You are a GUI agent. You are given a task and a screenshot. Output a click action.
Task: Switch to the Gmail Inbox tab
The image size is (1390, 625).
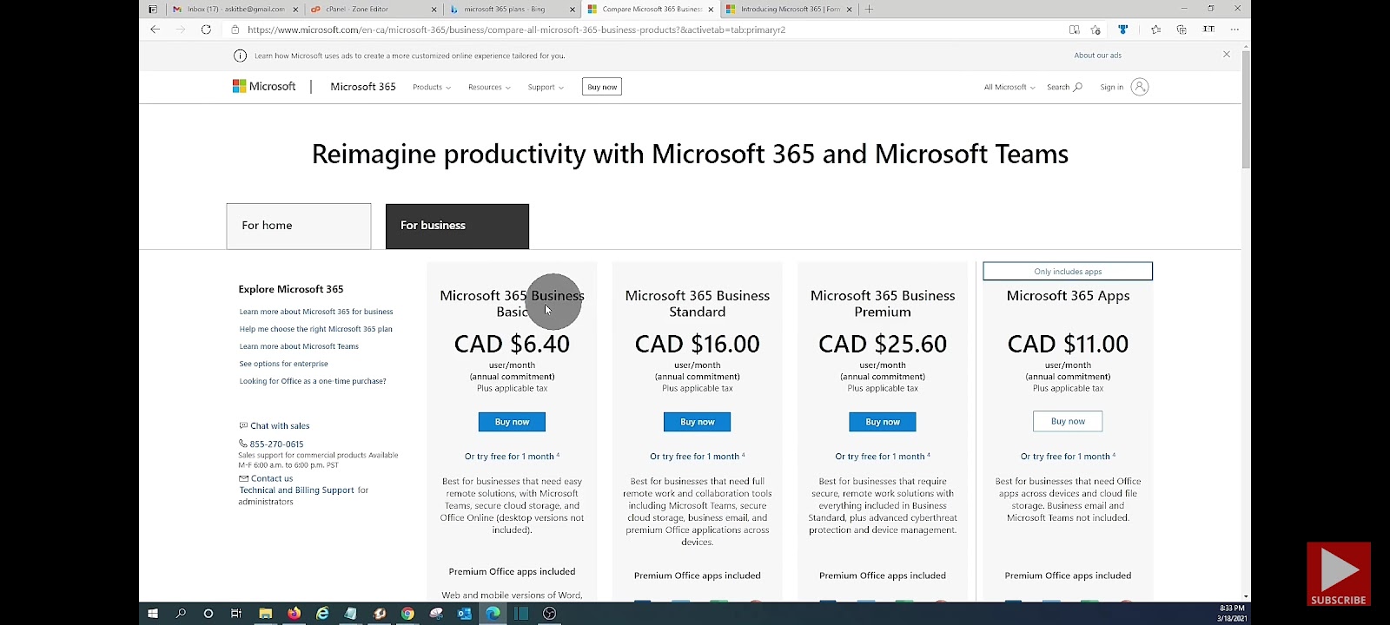(x=235, y=10)
